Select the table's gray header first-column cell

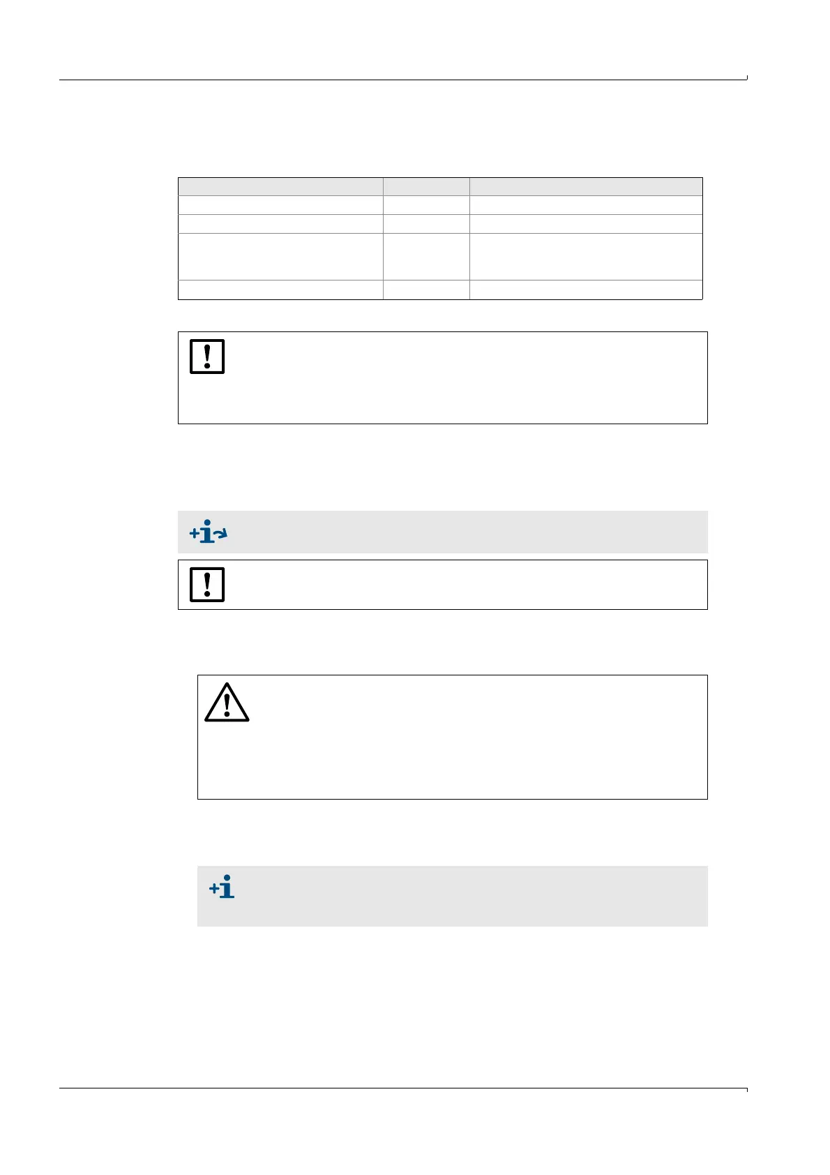[x=280, y=186]
